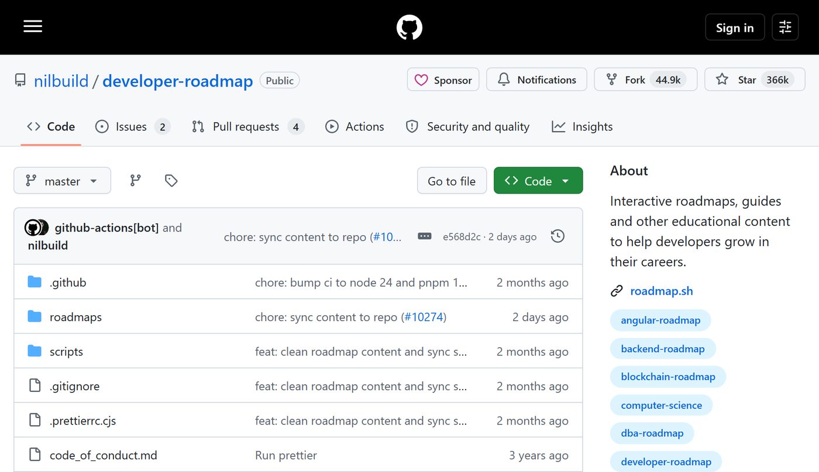The image size is (819, 472).
Task: Open developer-roadmap repository link
Action: (x=177, y=81)
